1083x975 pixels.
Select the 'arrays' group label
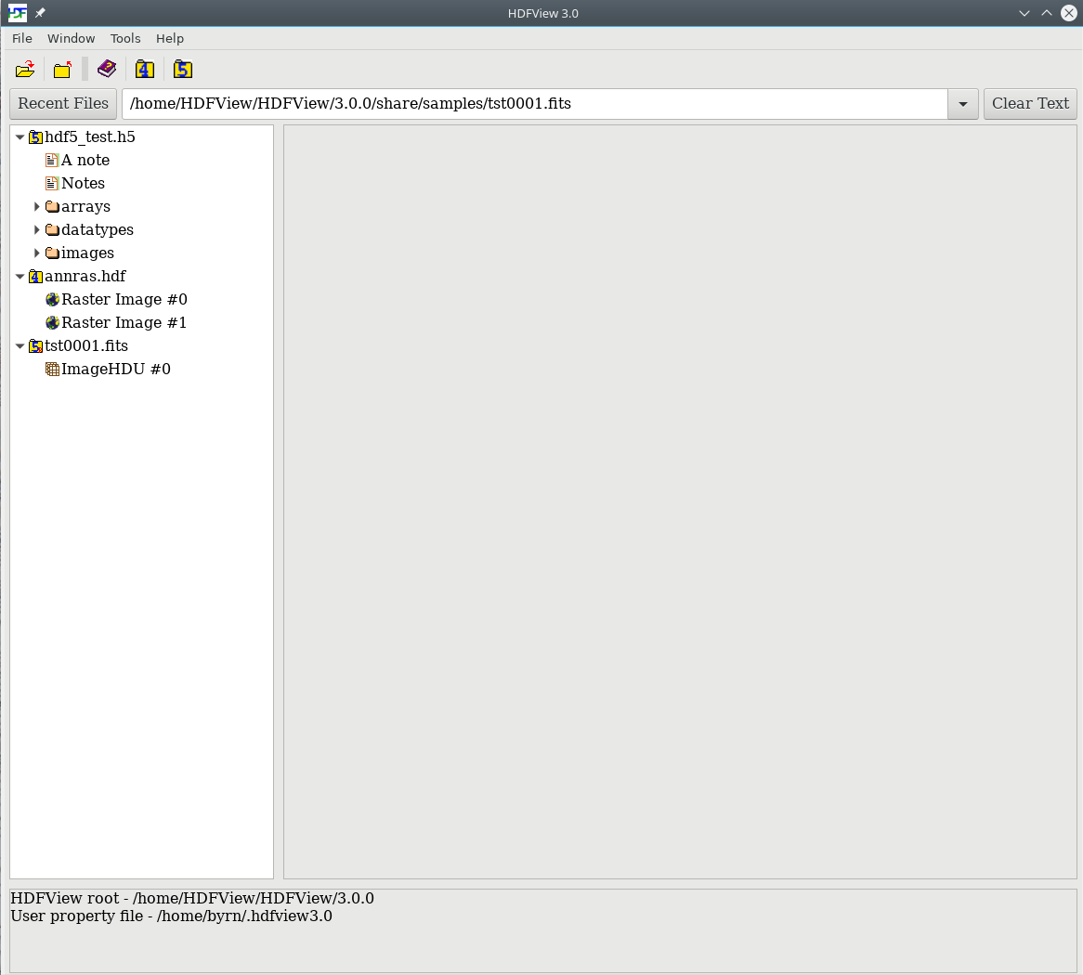pos(85,206)
